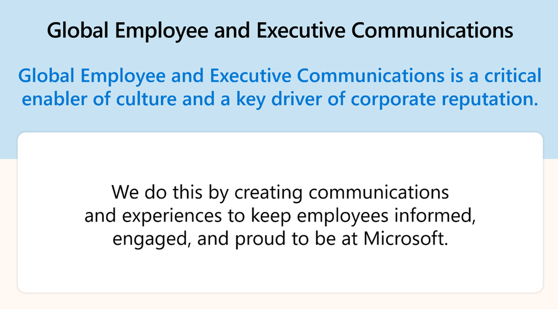Select the word 'experiences' in the card
The height and width of the screenshot is (309, 558).
[x=172, y=216]
